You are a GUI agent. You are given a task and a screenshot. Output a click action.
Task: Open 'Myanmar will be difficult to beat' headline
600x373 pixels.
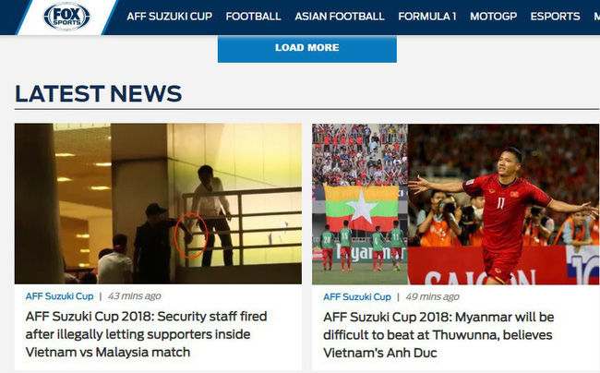tap(438, 335)
